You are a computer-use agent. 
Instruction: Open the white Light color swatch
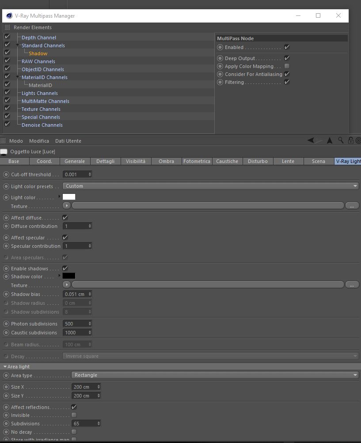click(69, 197)
